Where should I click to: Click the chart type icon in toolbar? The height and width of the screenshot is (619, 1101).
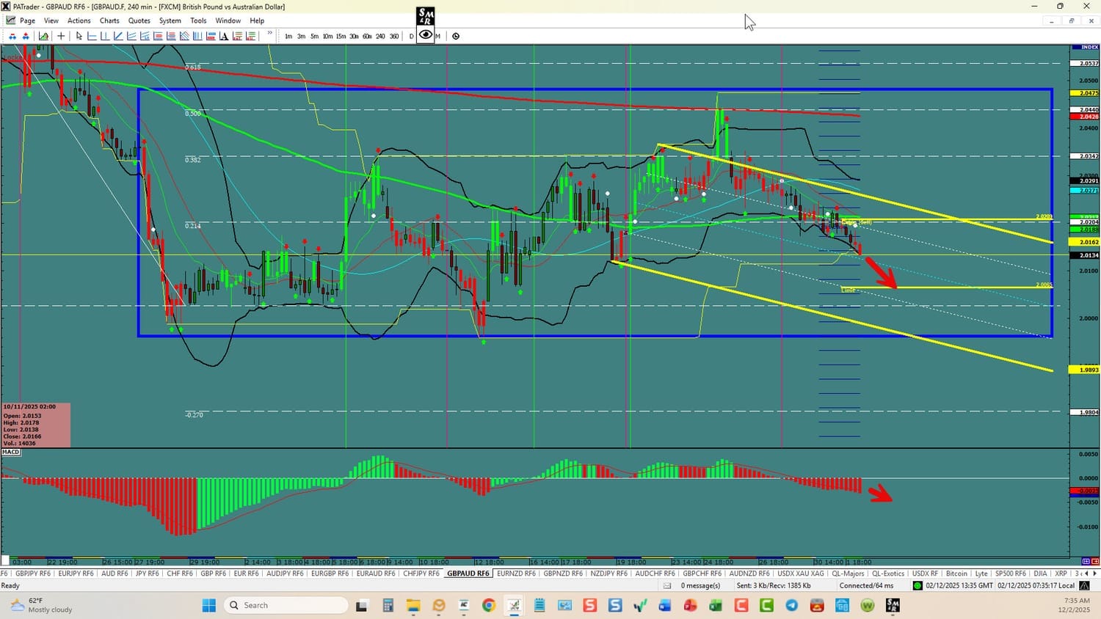pyautogui.click(x=44, y=36)
